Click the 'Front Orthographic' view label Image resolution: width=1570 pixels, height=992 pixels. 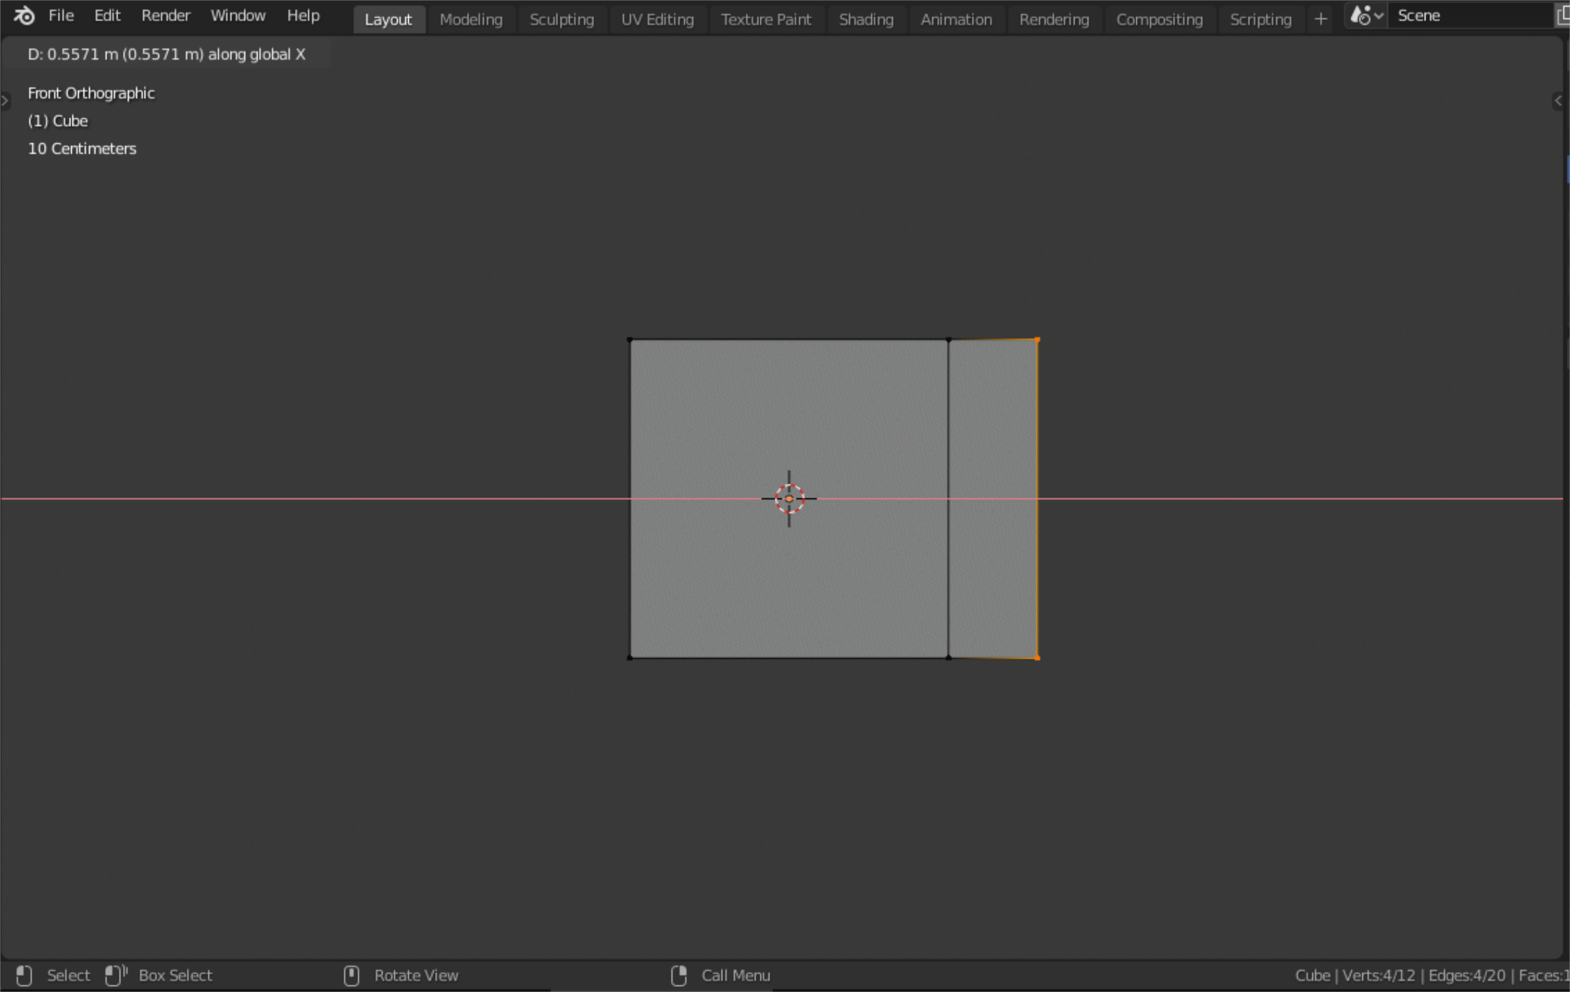[91, 93]
